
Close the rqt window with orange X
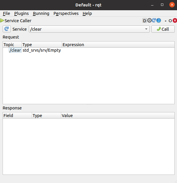(172, 5)
